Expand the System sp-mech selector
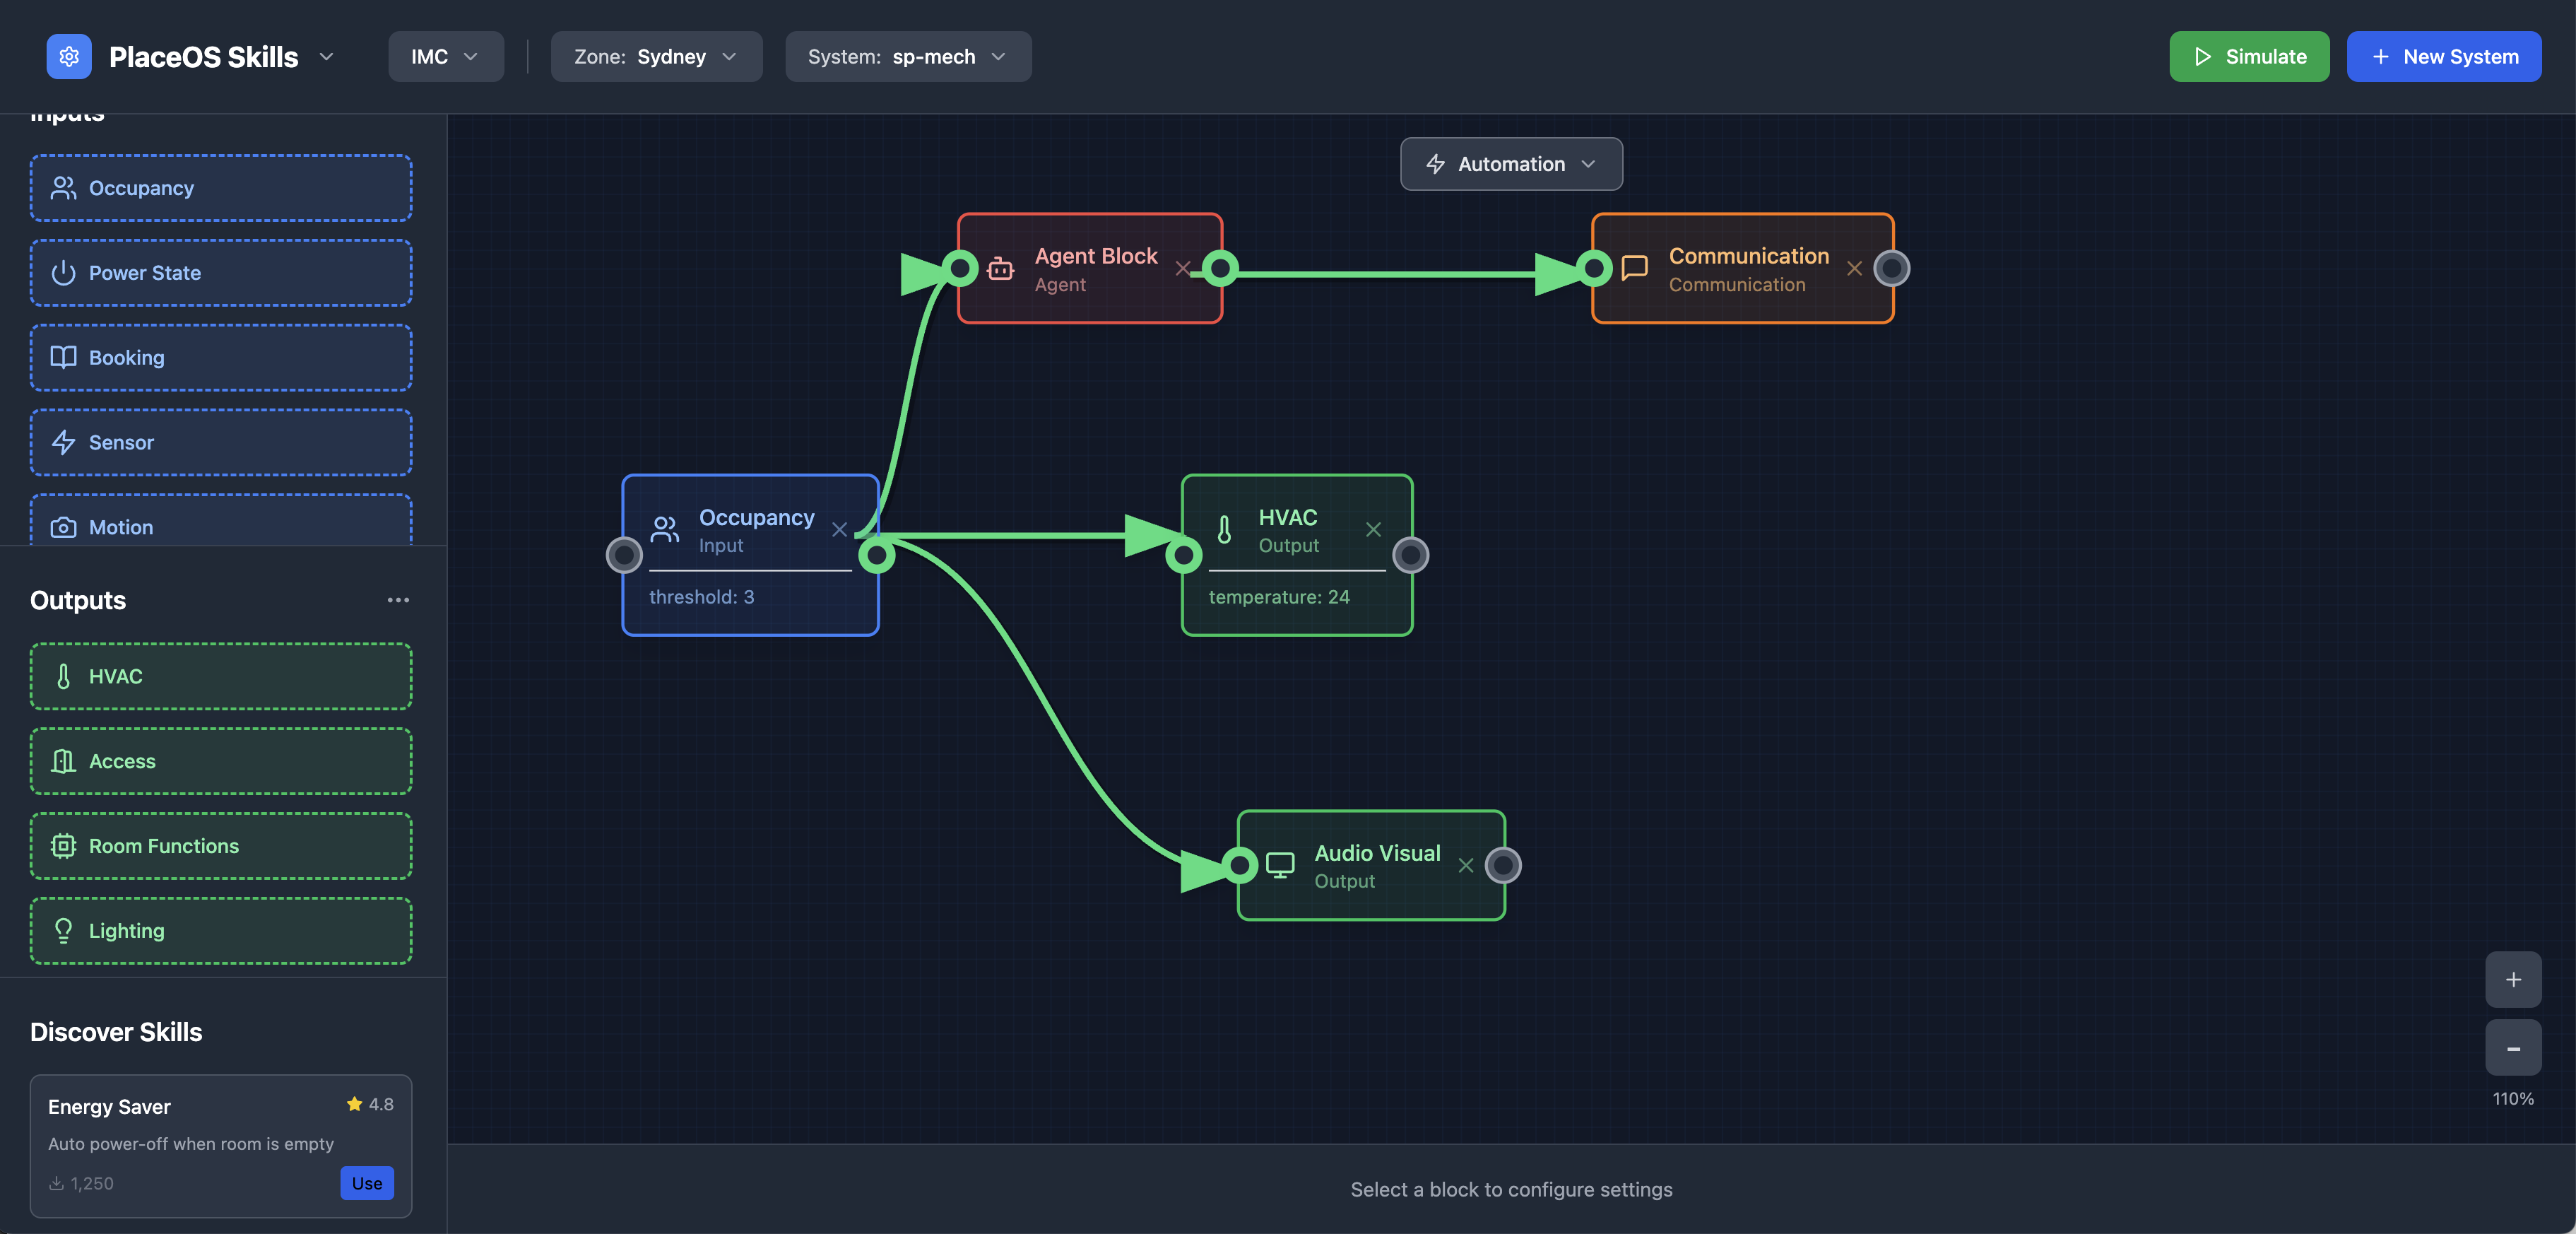Image resolution: width=2576 pixels, height=1234 pixels. (x=907, y=57)
